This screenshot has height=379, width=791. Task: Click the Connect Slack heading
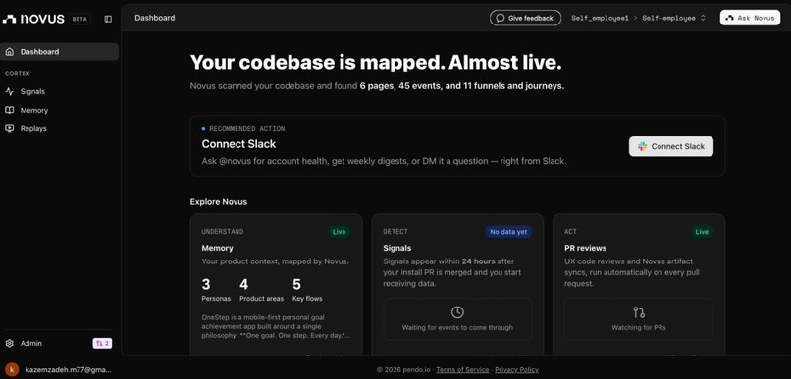(x=238, y=144)
